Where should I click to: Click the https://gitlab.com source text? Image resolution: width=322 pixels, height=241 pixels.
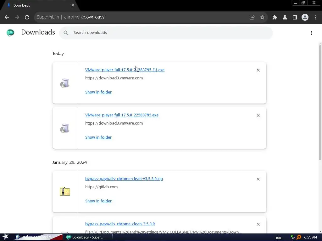click(102, 187)
